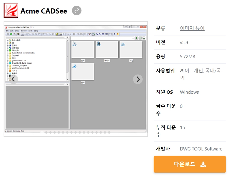The image size is (228, 176).
Task: Click the download arrow icon on orange button
Action: pos(203,164)
